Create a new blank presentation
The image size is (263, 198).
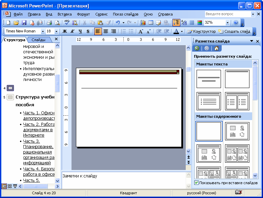[8, 23]
